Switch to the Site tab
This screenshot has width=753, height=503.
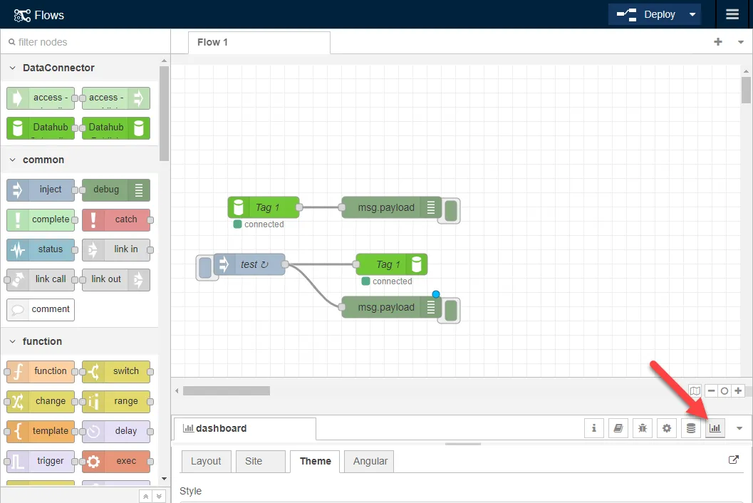pos(260,461)
